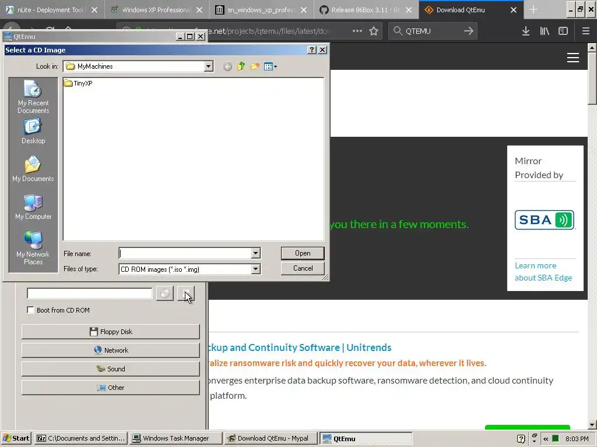597x447 pixels.
Task: Follow Learn more about SBA Edge link
Action: coord(543,271)
